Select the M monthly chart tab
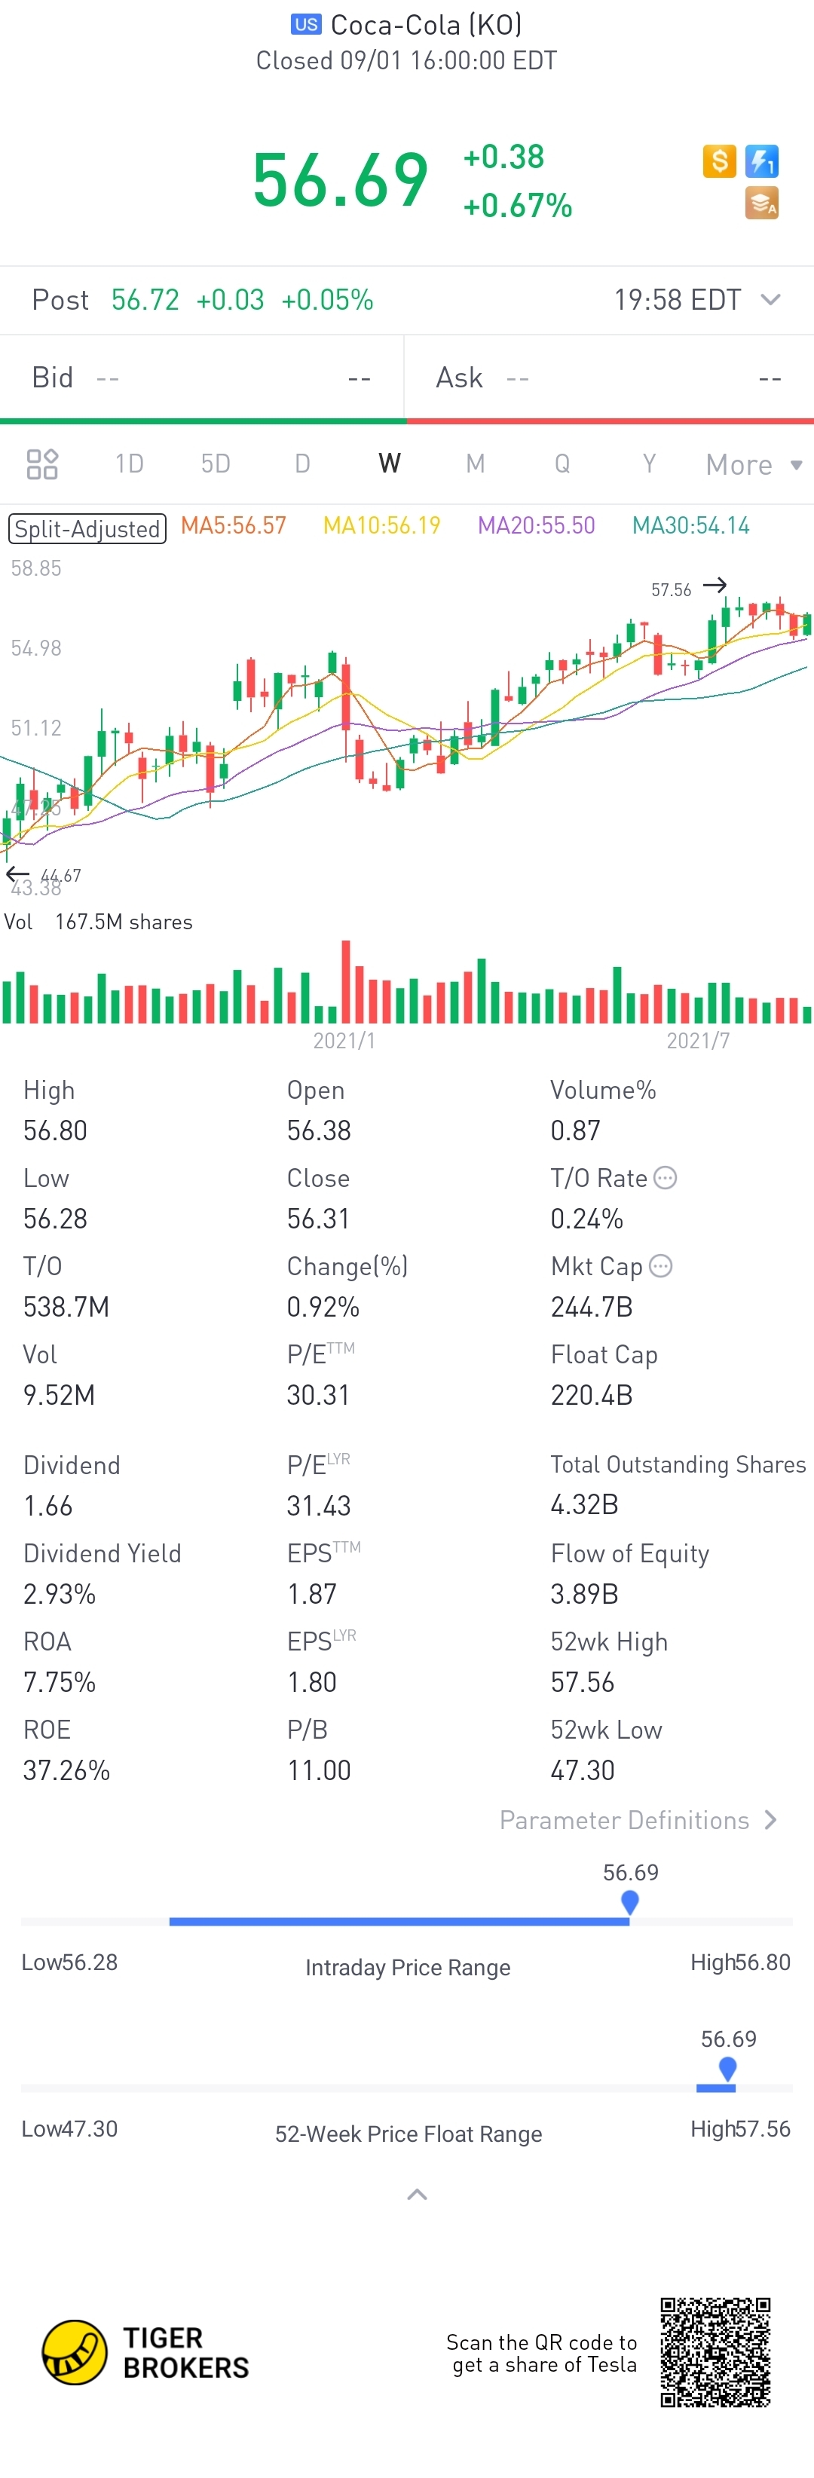The width and height of the screenshot is (814, 2478). click(476, 463)
